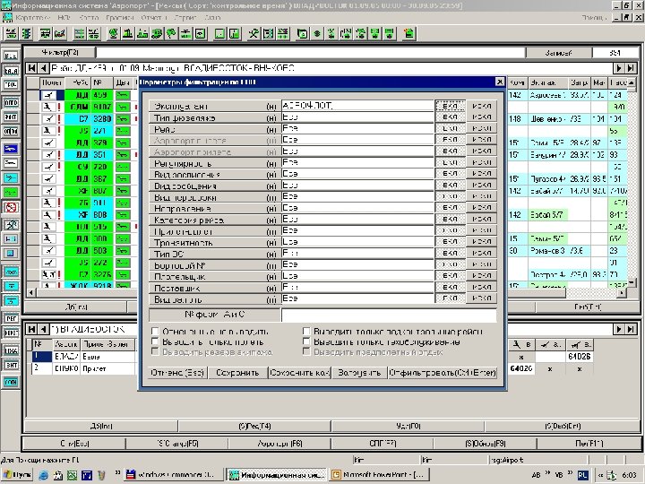Click the Эксплуатант value field with АЭРОФЛОТ
The height and width of the screenshot is (484, 645).
[357, 106]
